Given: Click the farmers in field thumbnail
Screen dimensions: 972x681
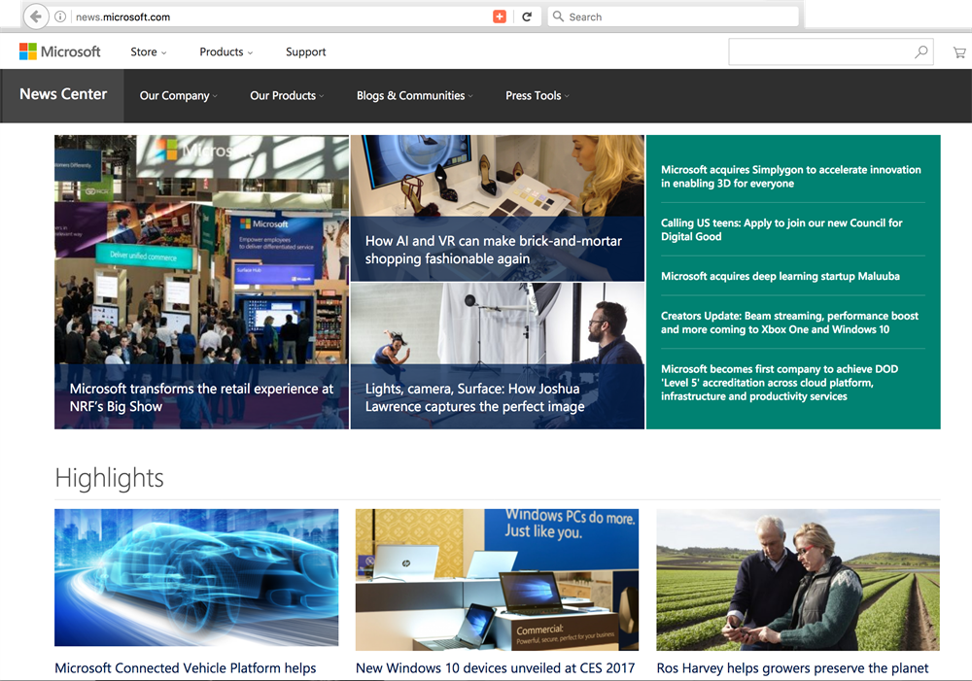Looking at the screenshot, I should [798, 579].
